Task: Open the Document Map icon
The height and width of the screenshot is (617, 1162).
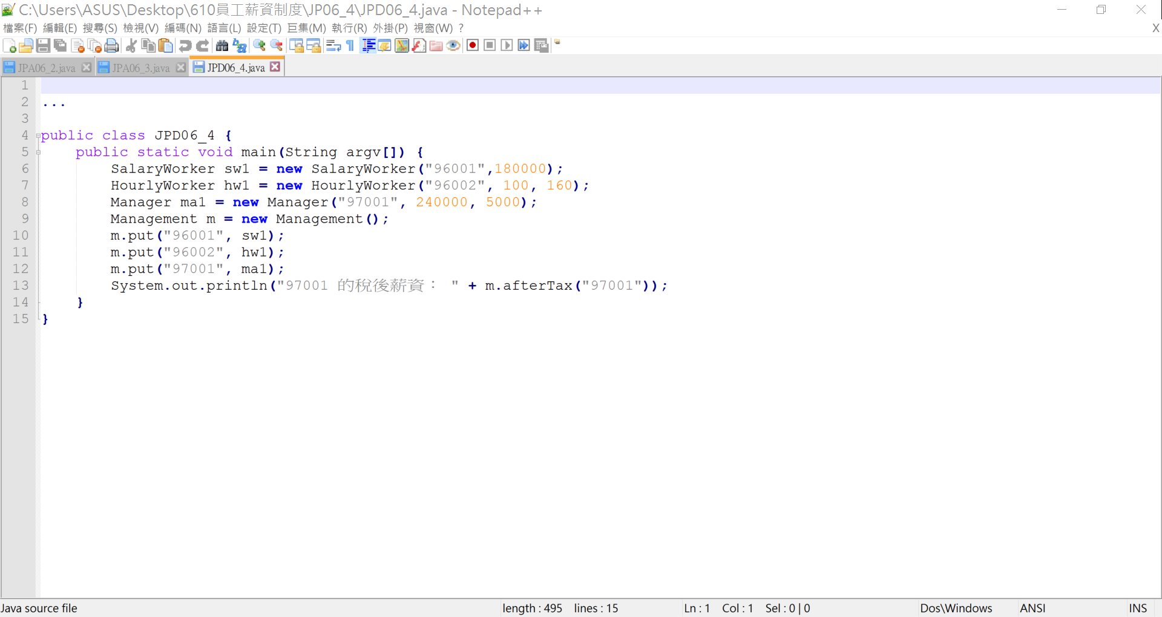Action: click(402, 46)
